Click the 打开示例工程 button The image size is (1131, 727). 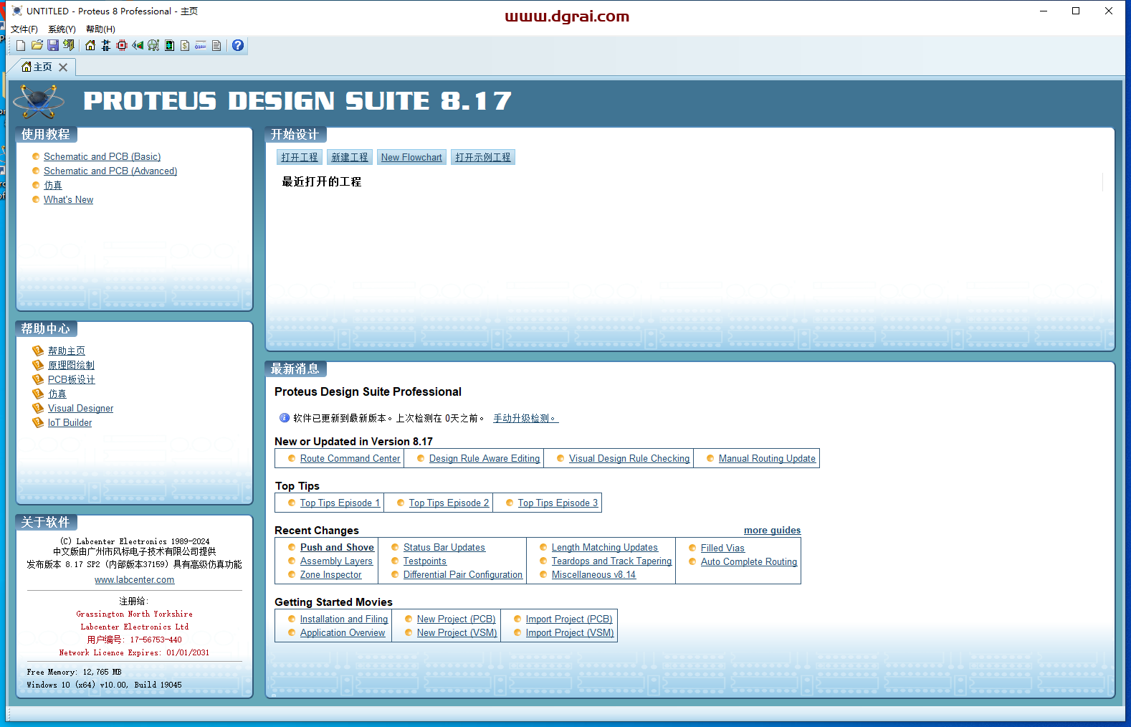point(483,158)
